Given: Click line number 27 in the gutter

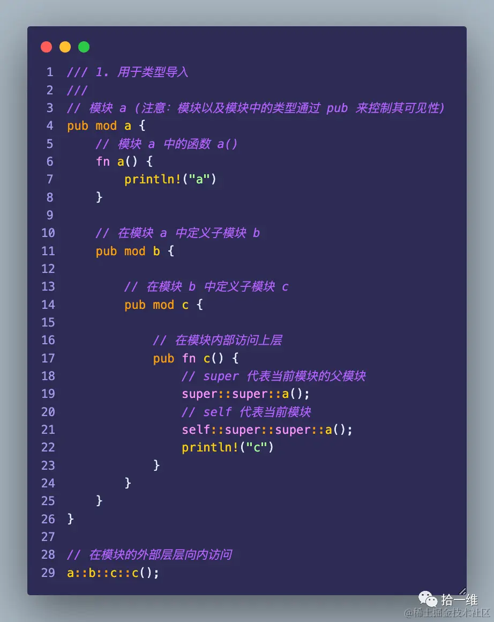Looking at the screenshot, I should (x=48, y=537).
